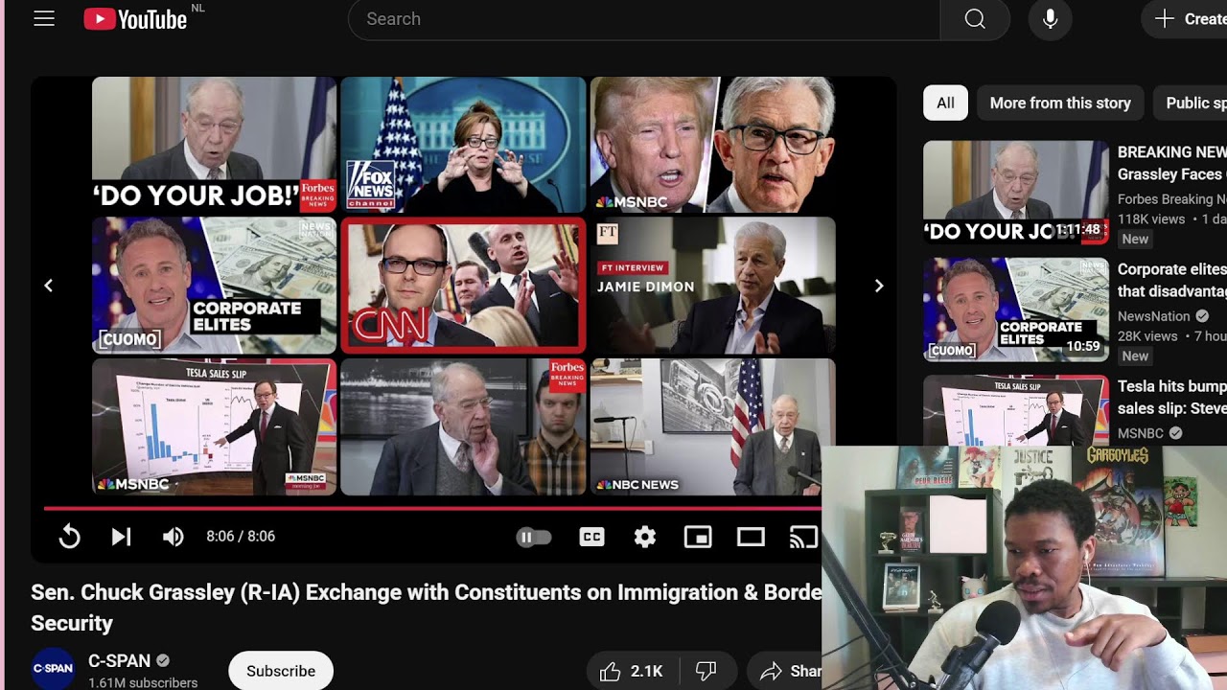
Task: Start voice search with the microphone
Action: 1051,19
